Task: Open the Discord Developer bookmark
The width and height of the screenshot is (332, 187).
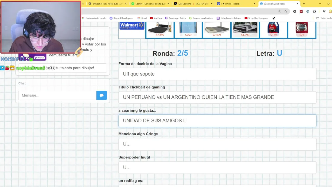Action: [x=121, y=18]
